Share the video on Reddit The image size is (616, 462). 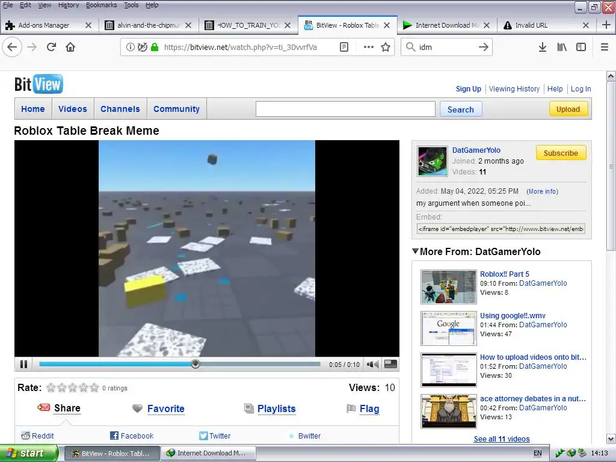pos(37,436)
